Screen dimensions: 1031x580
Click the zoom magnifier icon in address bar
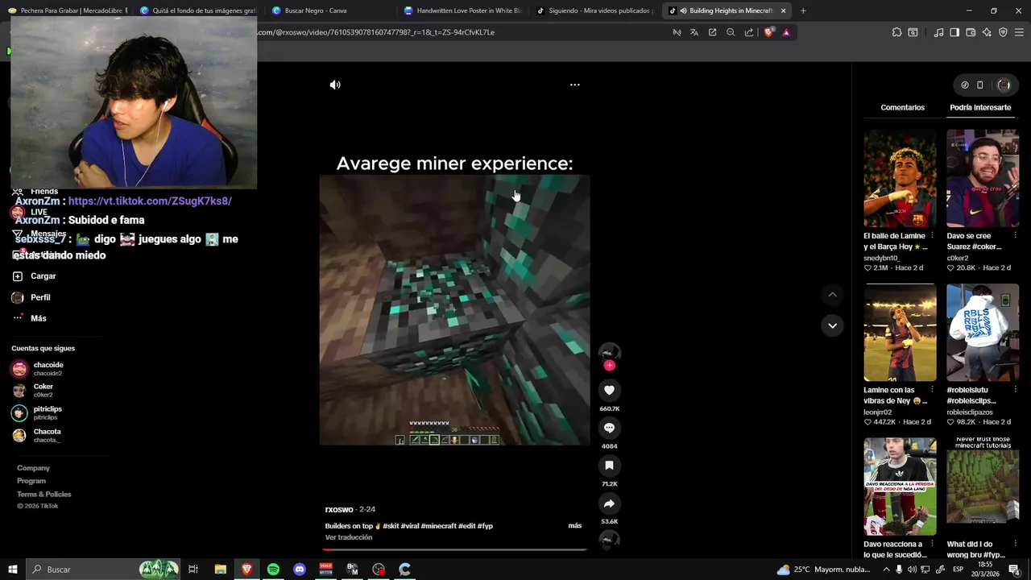tap(731, 32)
